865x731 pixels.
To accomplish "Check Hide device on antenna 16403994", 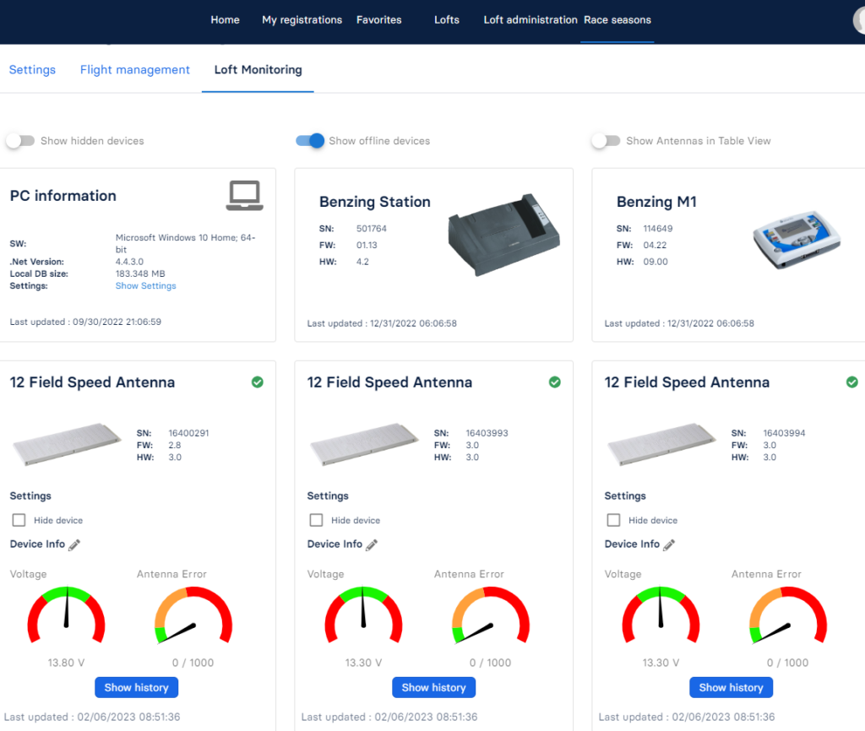I will coord(613,520).
